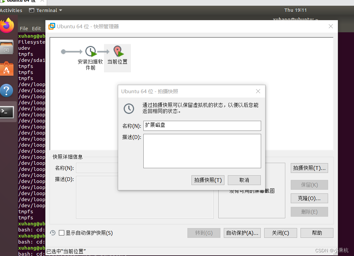Click the 描述(D) text area in dialog
The image size is (354, 256).
[x=202, y=151]
